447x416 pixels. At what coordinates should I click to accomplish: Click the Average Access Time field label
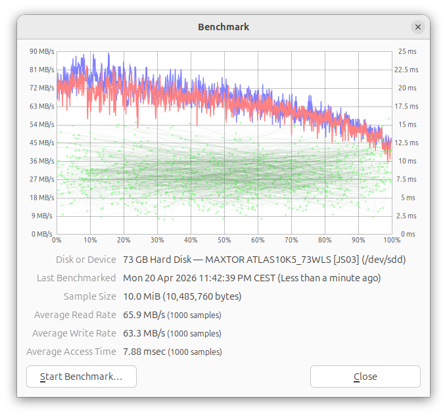[x=71, y=352]
